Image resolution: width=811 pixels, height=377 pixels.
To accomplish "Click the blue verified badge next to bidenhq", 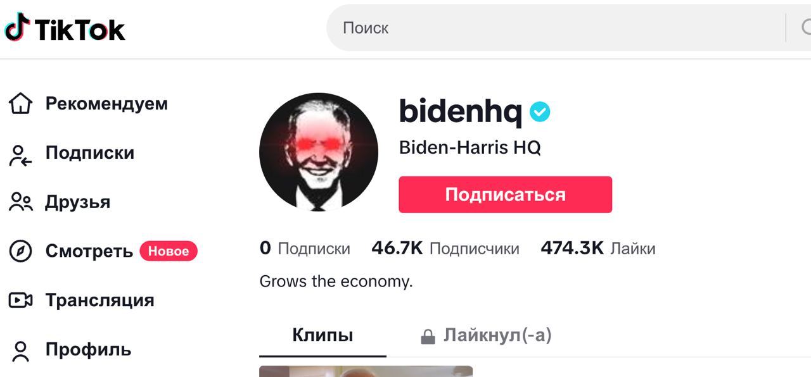I will click(x=540, y=112).
